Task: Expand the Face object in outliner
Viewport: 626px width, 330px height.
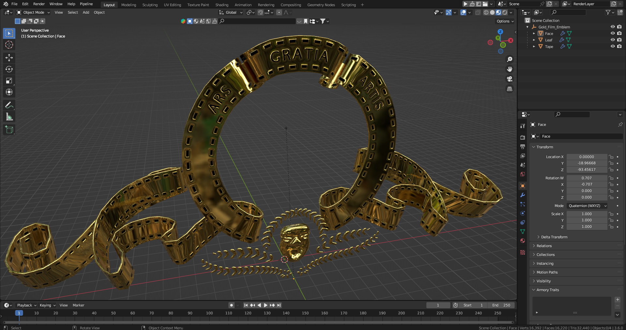Action: tap(534, 33)
